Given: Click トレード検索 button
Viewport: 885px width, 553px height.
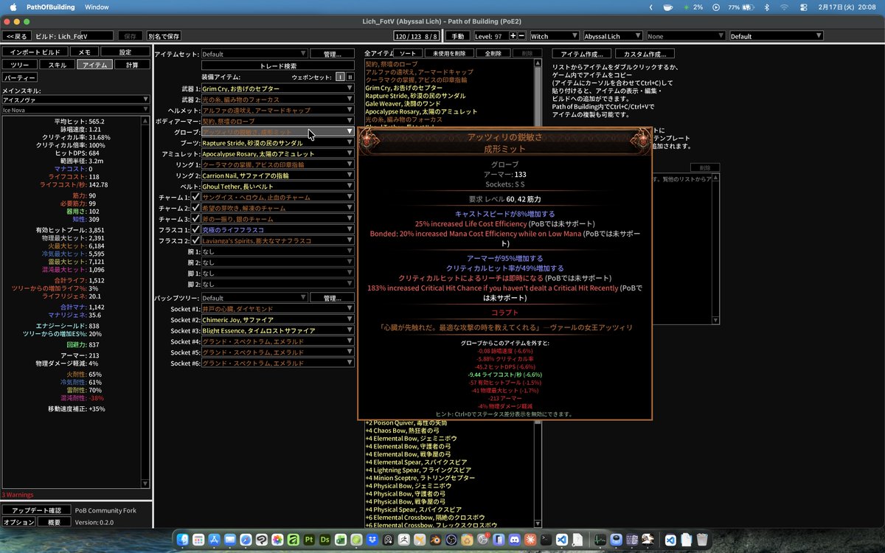Looking at the screenshot, I should [277, 66].
